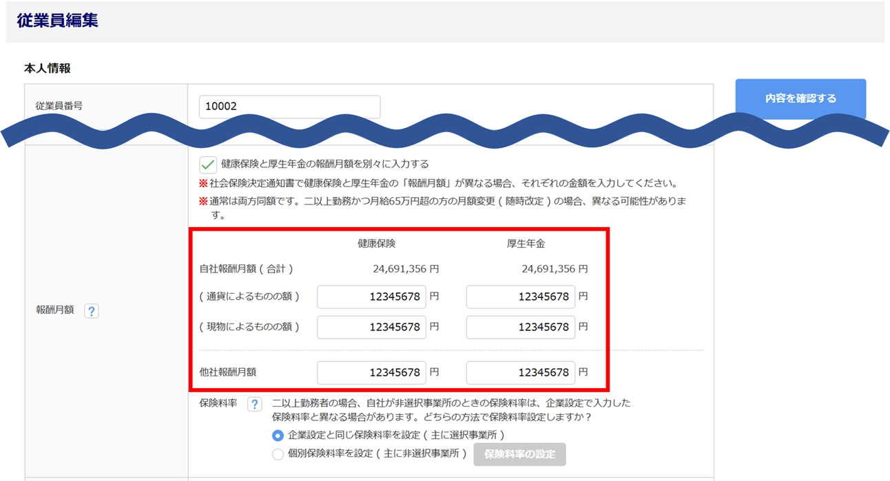
Task: Click 厚生年金 input for 通貨によるものの額
Action: [x=520, y=297]
